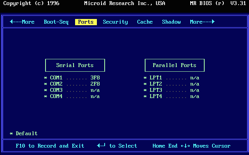Screen dimensions: 249x155
Task: Select the COM1 3F8 setting
Action: [x=72, y=77]
